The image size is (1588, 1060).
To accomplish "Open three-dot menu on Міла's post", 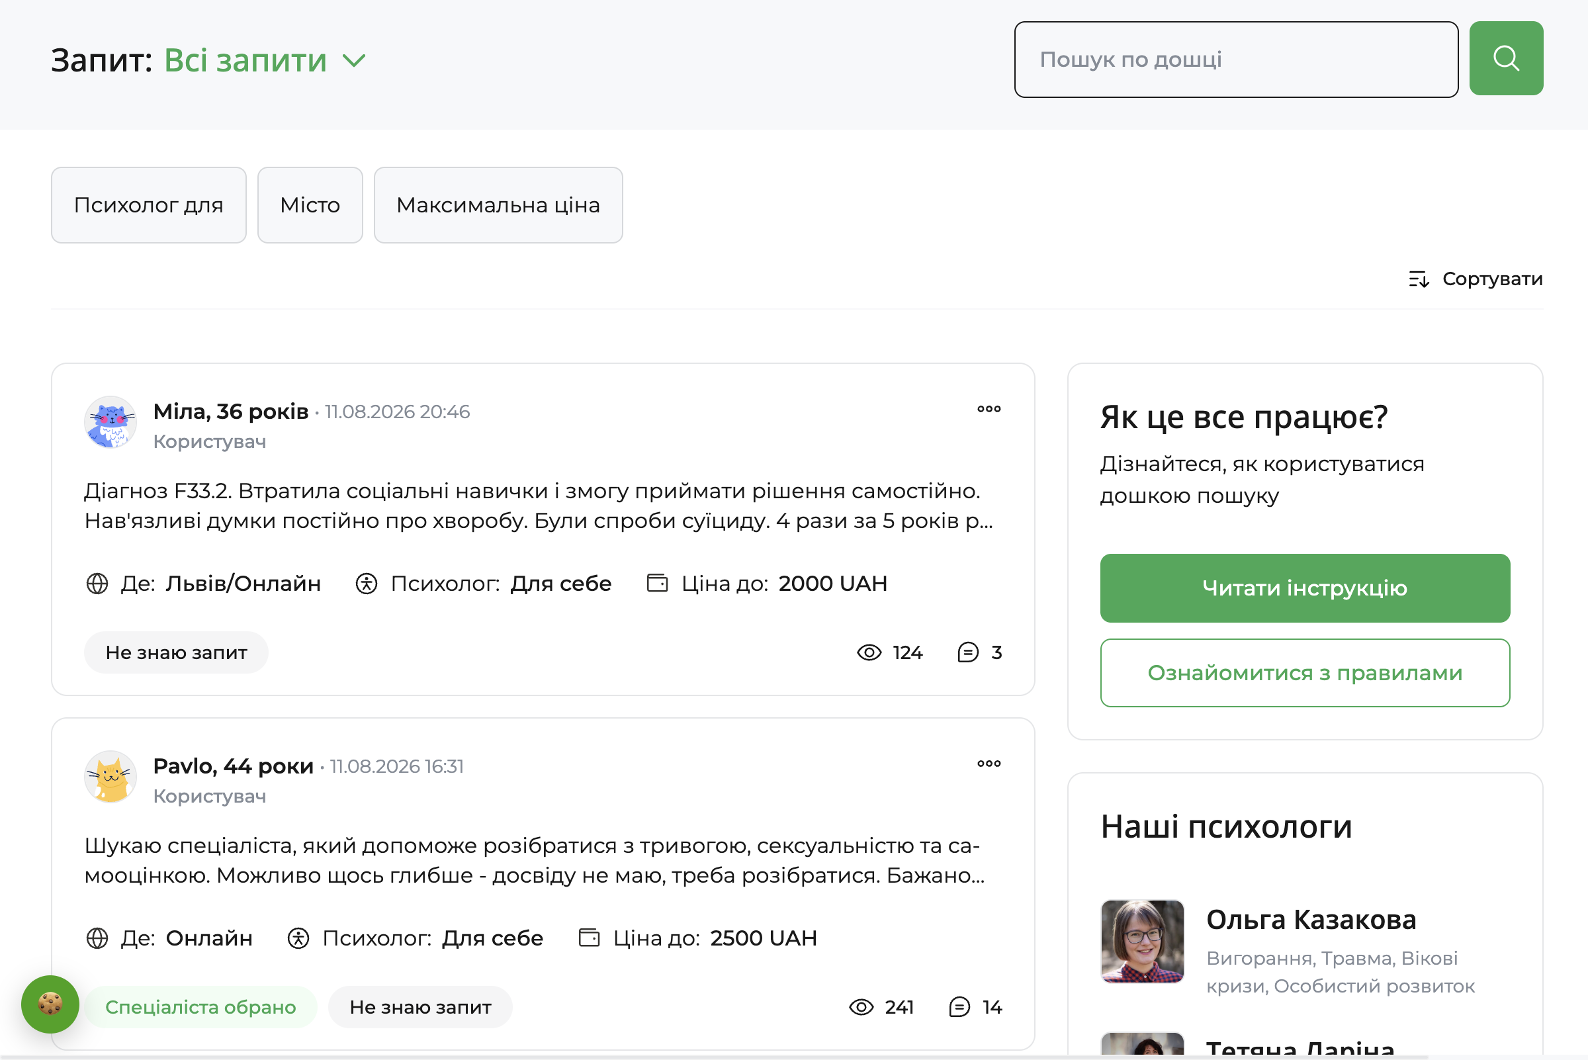I will point(989,409).
